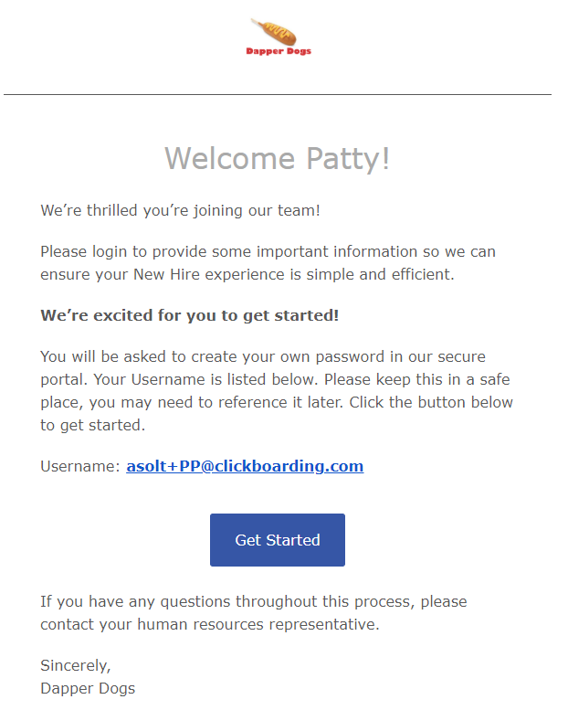Viewport: 568px width, 710px height.
Task: Click the horizontal divider line below logo
Action: coord(278,94)
